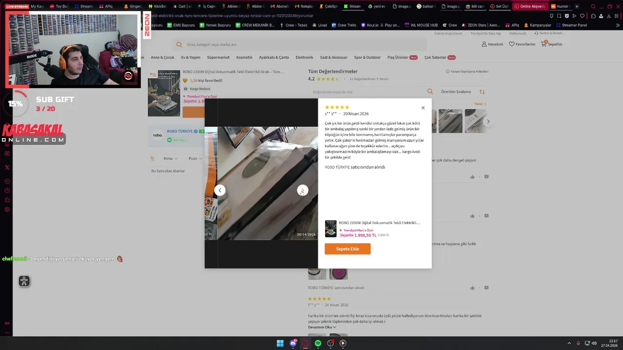Expand review with Devamını Oku
Viewport: 623px width, 350px height.
[x=322, y=327]
